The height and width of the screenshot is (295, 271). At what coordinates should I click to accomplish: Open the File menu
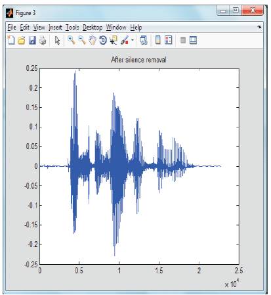tap(12, 28)
